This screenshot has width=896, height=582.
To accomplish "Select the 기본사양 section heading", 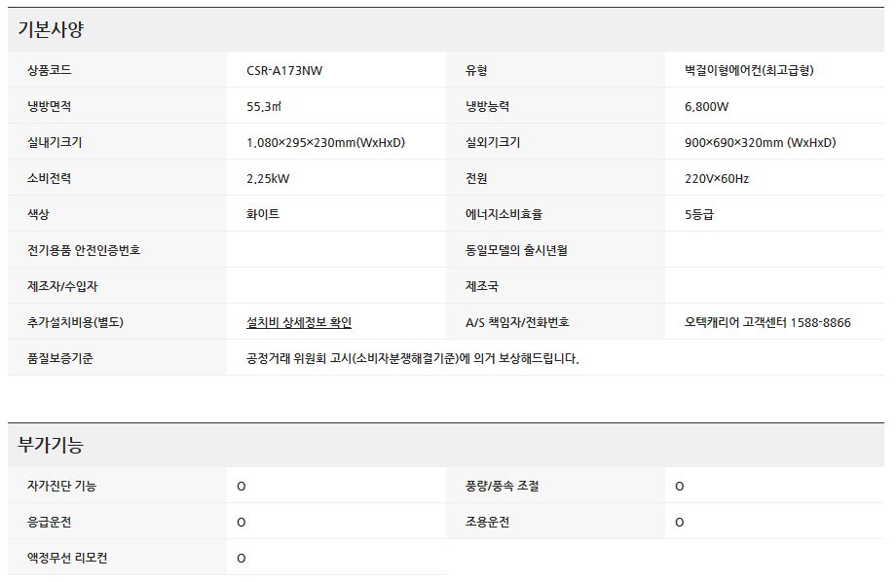I will pyautogui.click(x=51, y=29).
